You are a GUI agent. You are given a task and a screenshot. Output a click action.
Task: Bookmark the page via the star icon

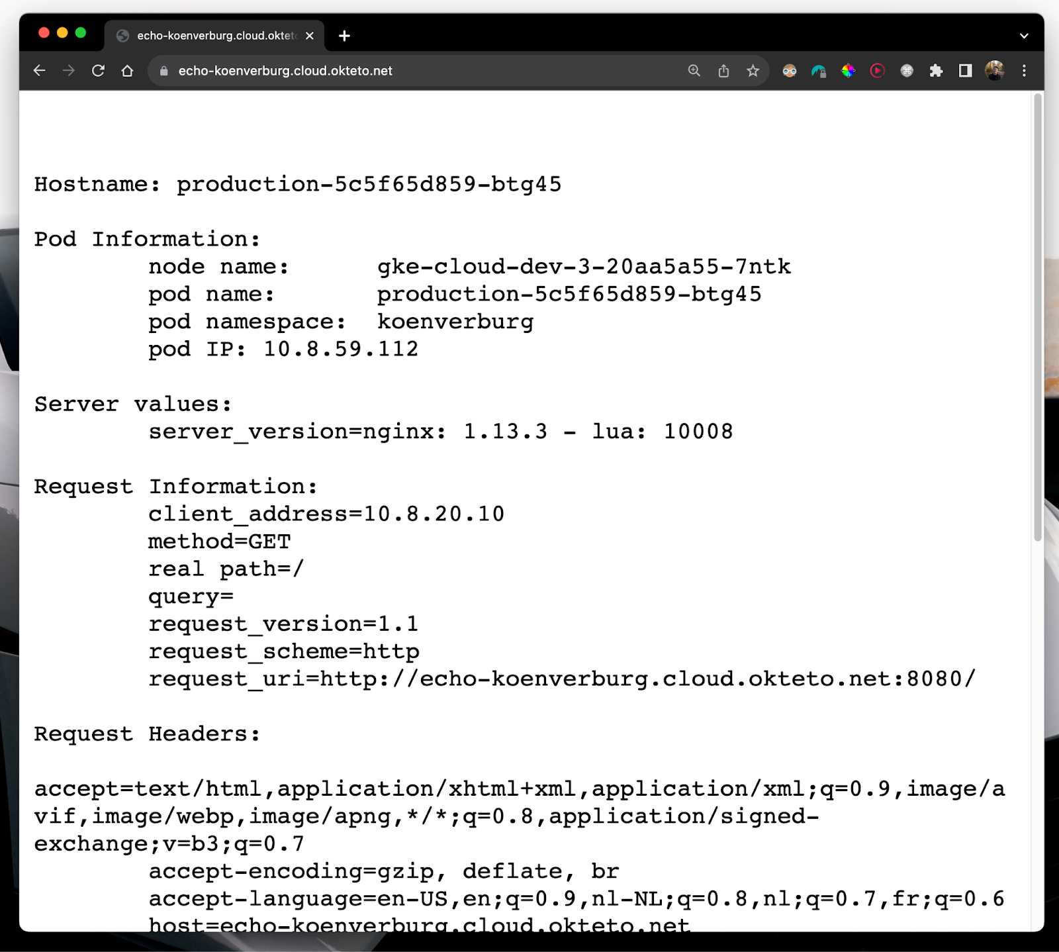tap(753, 71)
